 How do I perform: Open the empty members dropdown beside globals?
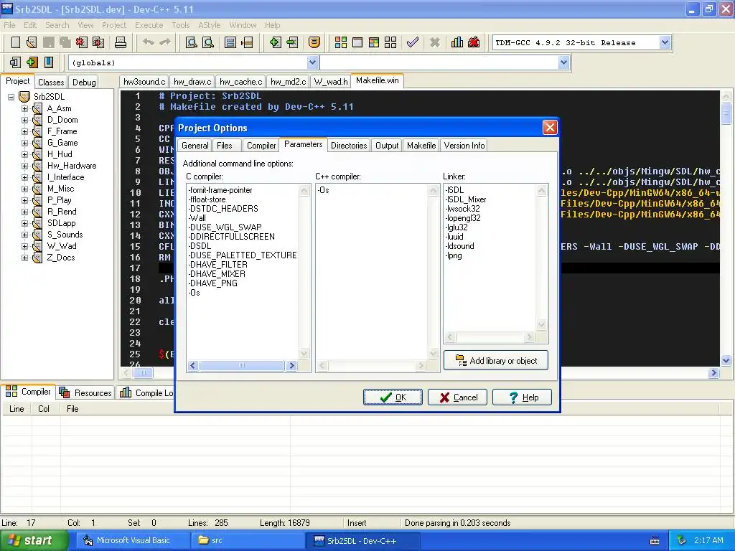tap(564, 62)
